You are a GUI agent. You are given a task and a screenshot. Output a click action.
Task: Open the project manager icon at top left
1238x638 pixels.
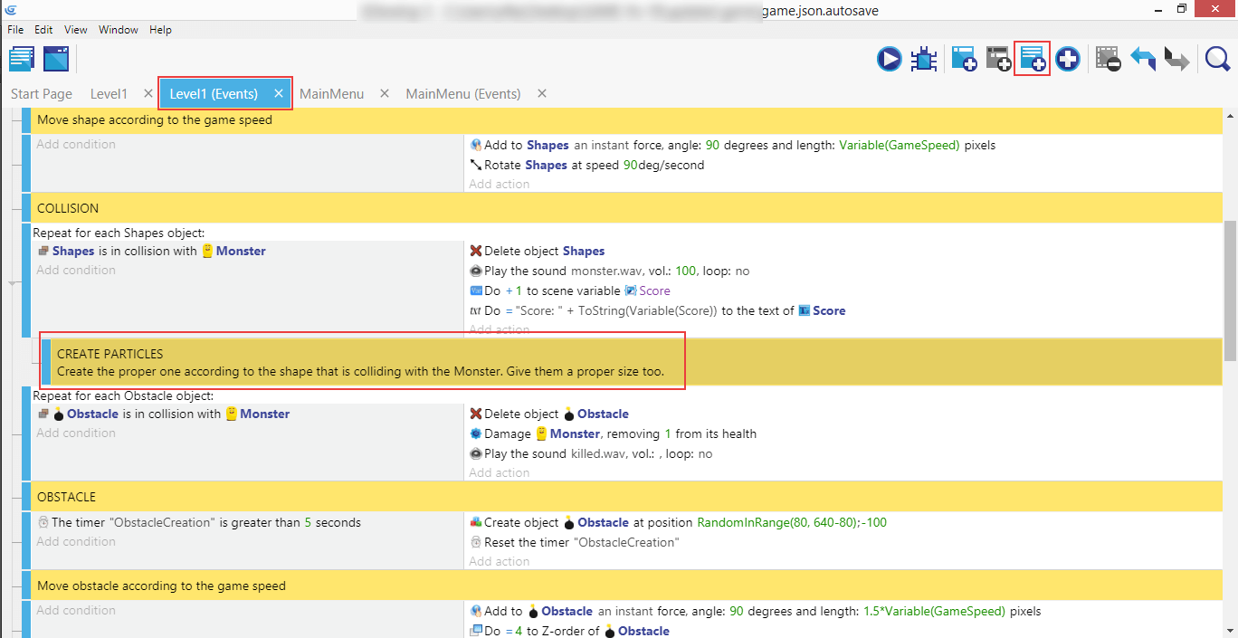click(22, 60)
